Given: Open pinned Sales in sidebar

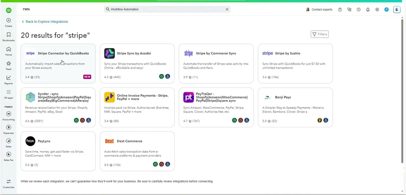Looking at the screenshot, I should pyautogui.click(x=9, y=143).
